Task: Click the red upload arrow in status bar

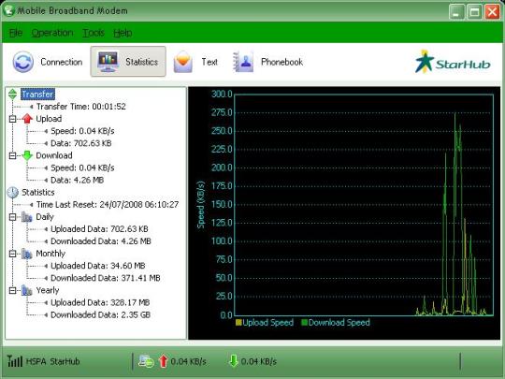Action: (164, 361)
